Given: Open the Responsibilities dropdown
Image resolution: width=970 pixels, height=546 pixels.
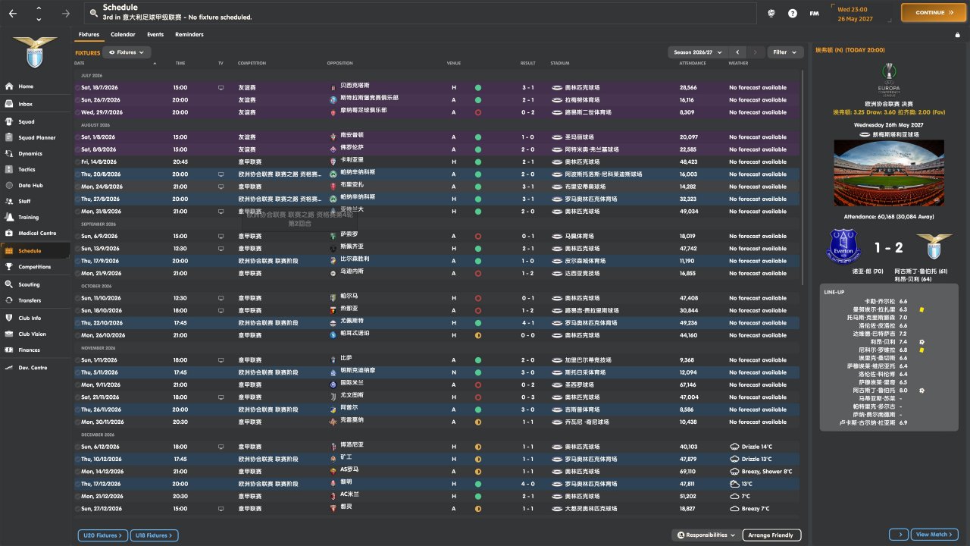Looking at the screenshot, I should 706,535.
